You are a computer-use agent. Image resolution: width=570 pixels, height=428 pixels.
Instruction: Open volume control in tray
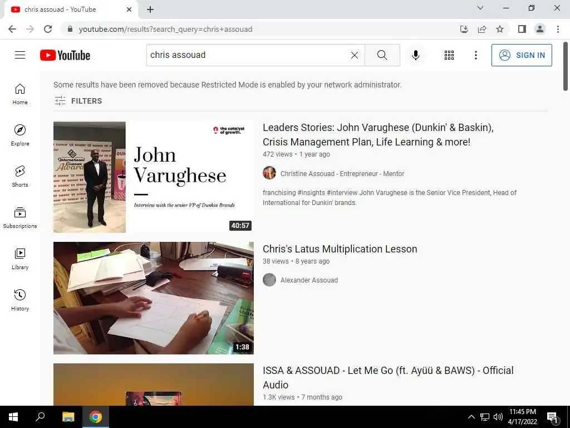(x=498, y=417)
